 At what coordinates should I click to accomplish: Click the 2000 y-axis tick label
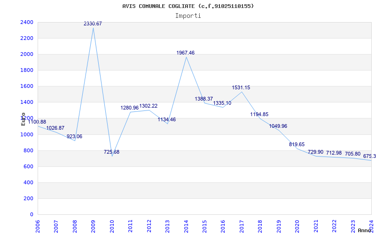pyautogui.click(x=27, y=55)
